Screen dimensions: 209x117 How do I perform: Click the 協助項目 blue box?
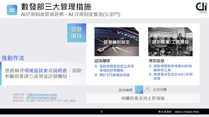(77, 33)
